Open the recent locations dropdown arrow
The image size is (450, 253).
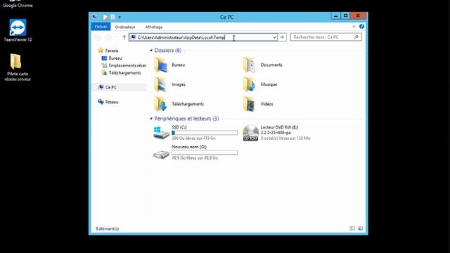point(116,37)
